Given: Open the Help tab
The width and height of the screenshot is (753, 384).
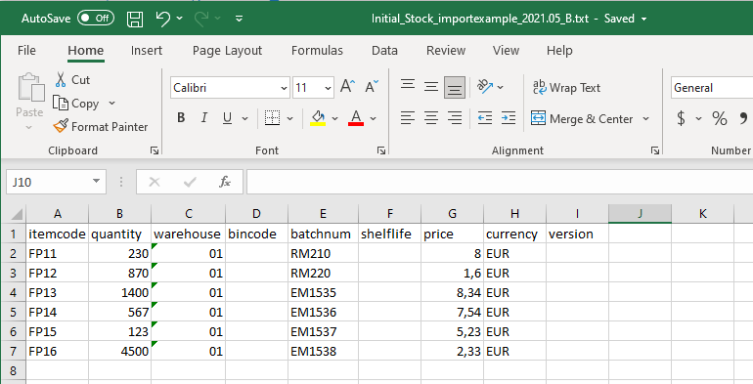Looking at the screenshot, I should (x=559, y=51).
